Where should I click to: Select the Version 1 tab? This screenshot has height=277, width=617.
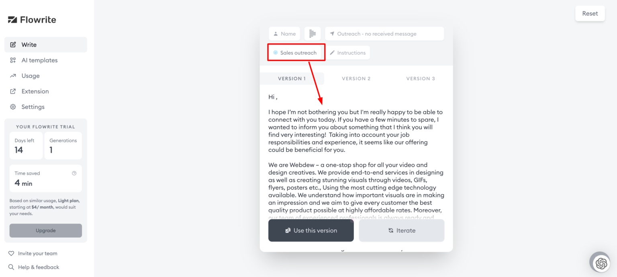tap(292, 79)
